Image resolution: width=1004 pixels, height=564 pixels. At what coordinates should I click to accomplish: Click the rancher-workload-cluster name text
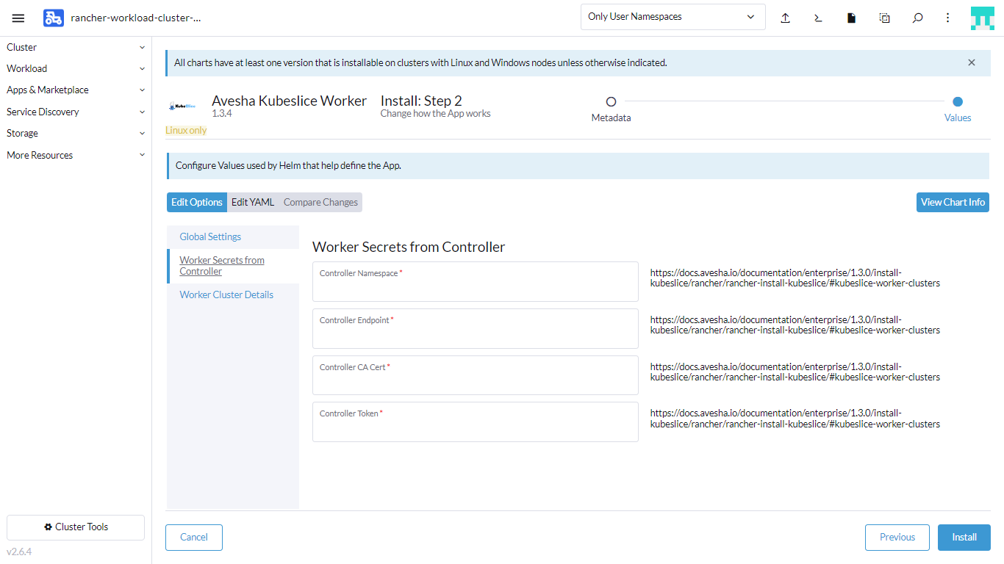pos(136,18)
